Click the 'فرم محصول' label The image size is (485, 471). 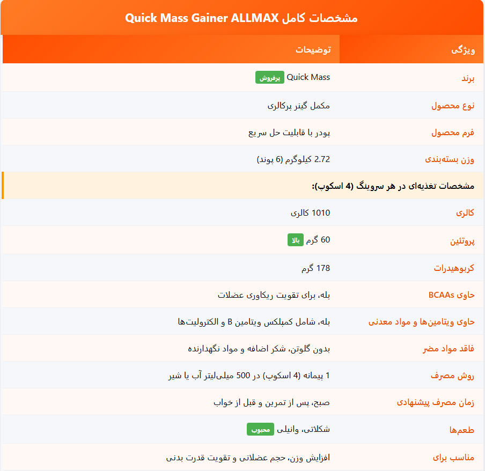(453, 133)
